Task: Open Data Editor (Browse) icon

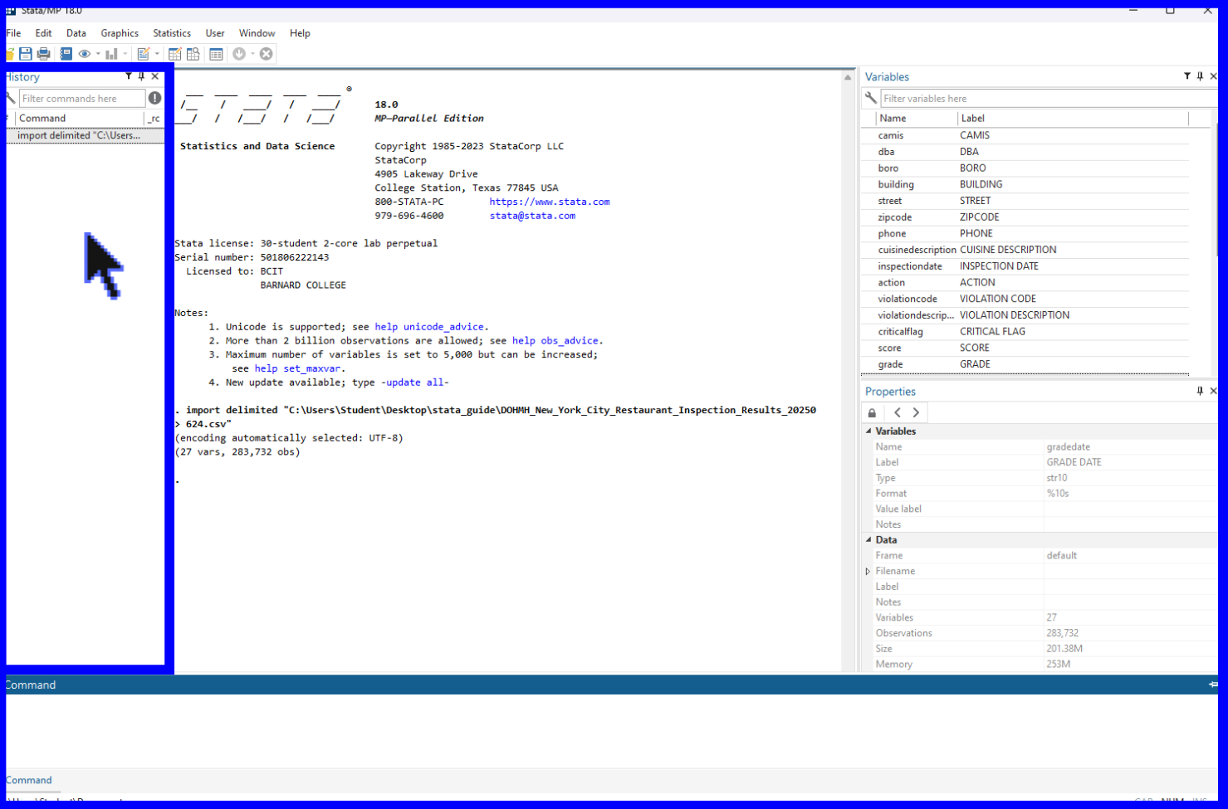Action: pyautogui.click(x=193, y=54)
